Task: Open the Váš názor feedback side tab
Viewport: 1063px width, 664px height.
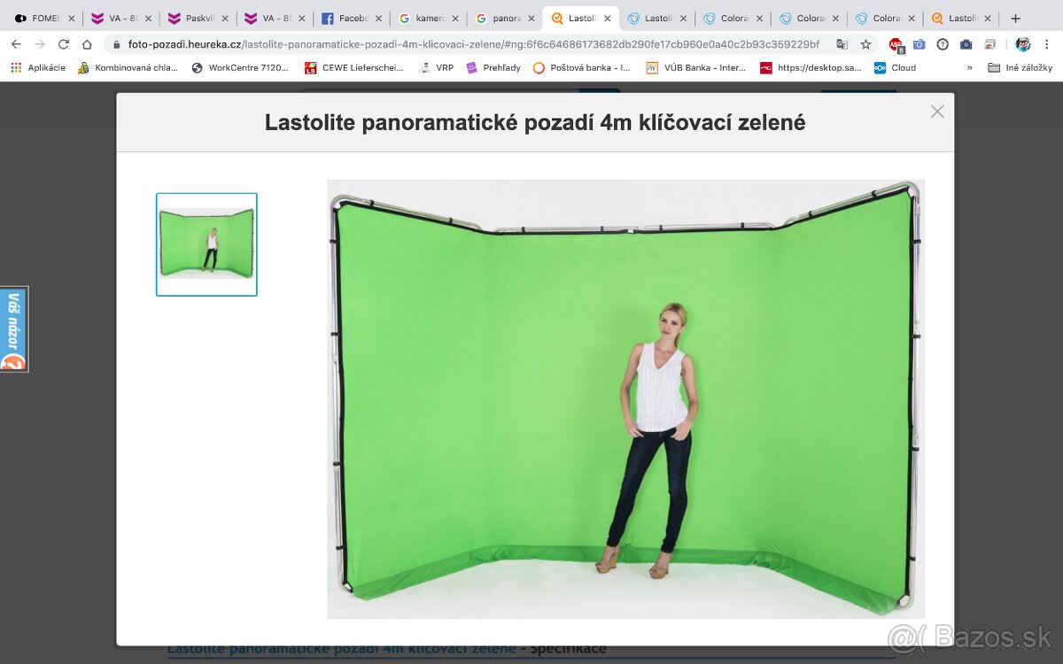Action: pos(14,328)
